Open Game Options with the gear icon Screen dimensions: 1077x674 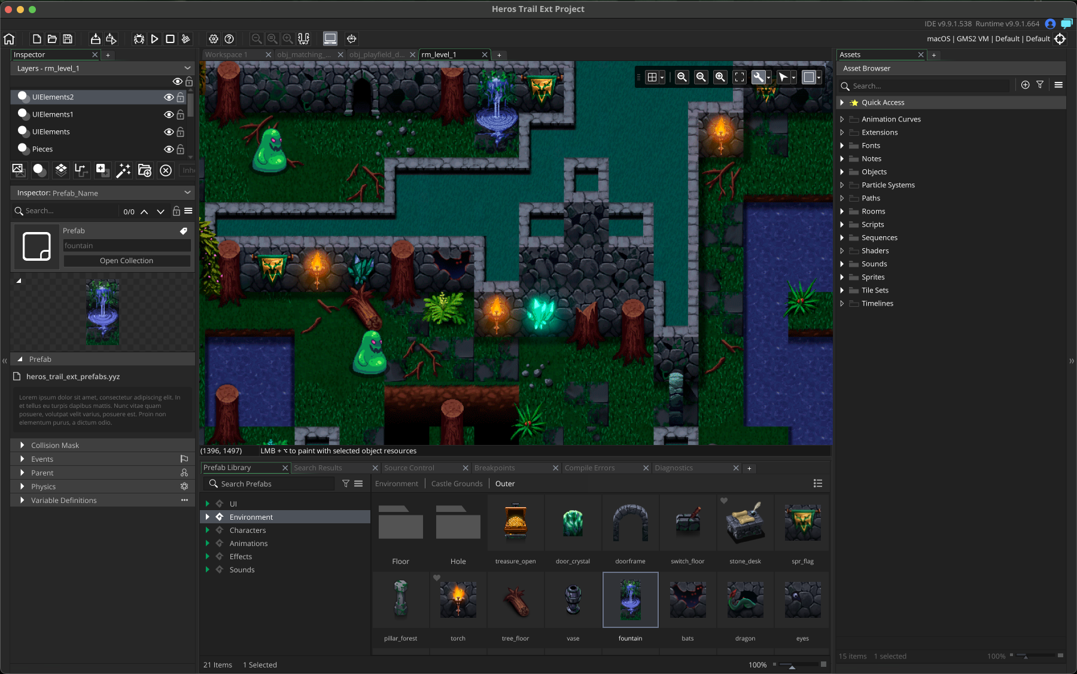click(x=214, y=39)
